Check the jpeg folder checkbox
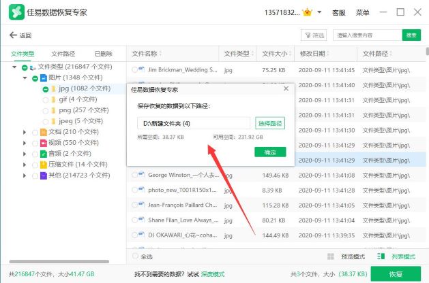429x283 pixels. [x=46, y=122]
